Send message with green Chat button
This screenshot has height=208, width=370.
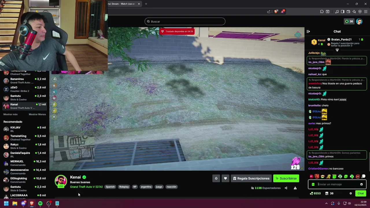361,194
